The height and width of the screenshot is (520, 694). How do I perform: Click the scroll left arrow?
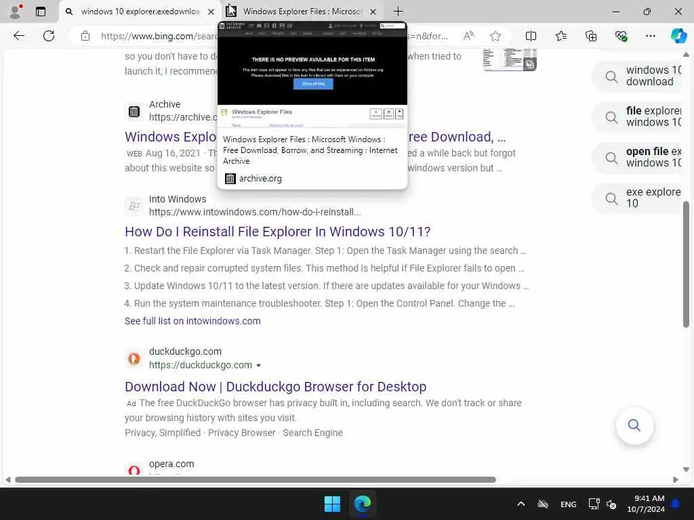[8, 480]
